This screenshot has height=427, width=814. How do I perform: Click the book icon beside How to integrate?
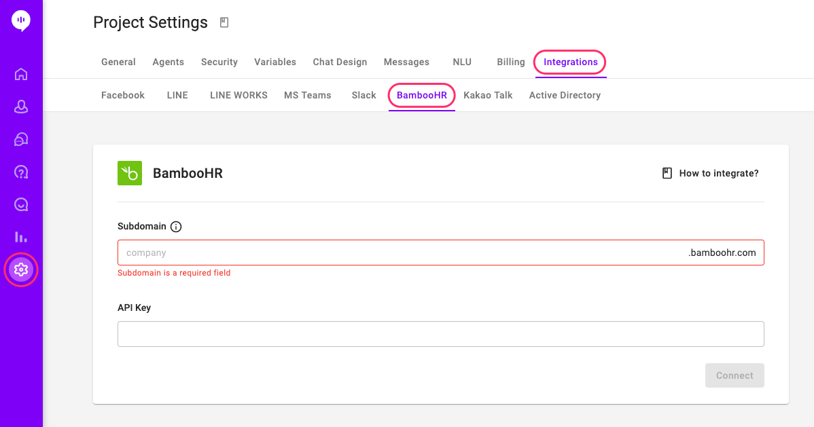[x=667, y=173]
